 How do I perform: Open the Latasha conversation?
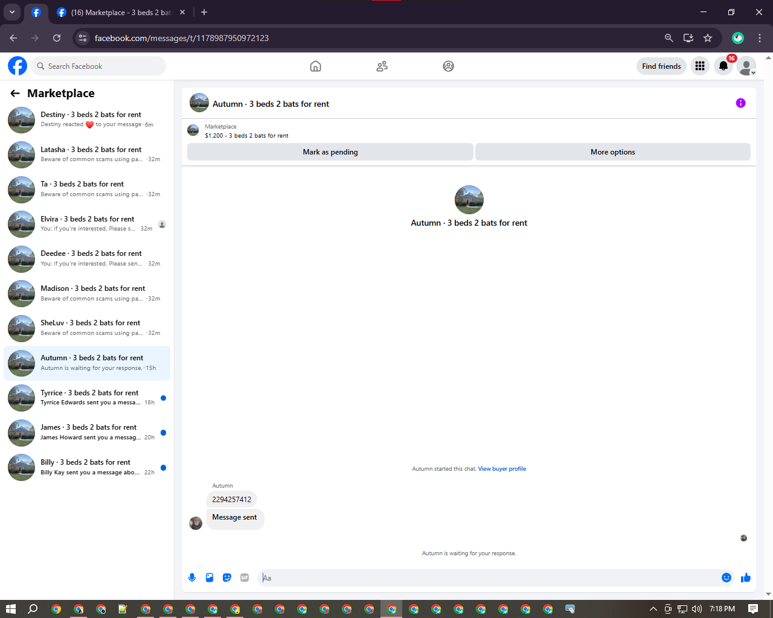(x=87, y=154)
